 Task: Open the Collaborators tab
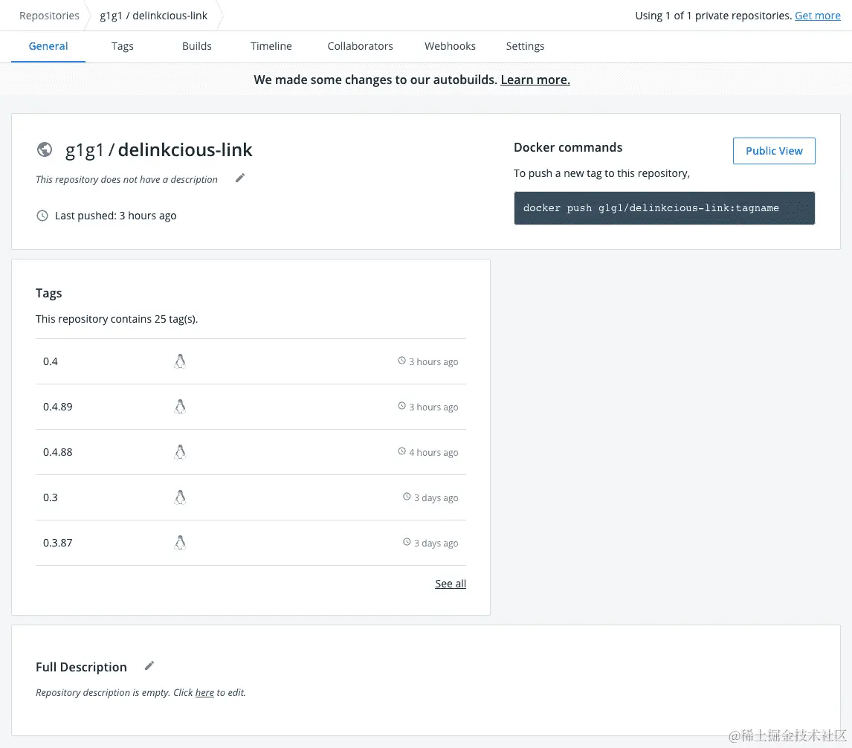[361, 46]
